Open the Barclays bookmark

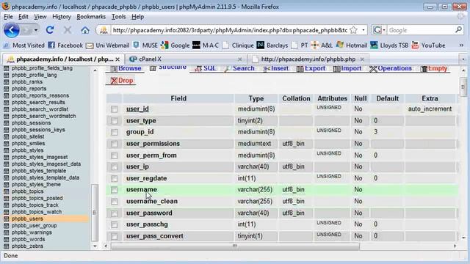pos(272,45)
